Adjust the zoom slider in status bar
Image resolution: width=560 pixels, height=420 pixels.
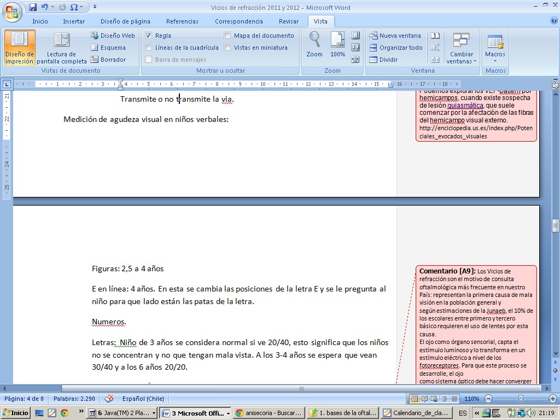coord(520,399)
